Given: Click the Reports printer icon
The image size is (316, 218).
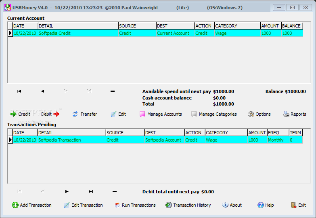Looking at the screenshot, I should pos(286,114).
